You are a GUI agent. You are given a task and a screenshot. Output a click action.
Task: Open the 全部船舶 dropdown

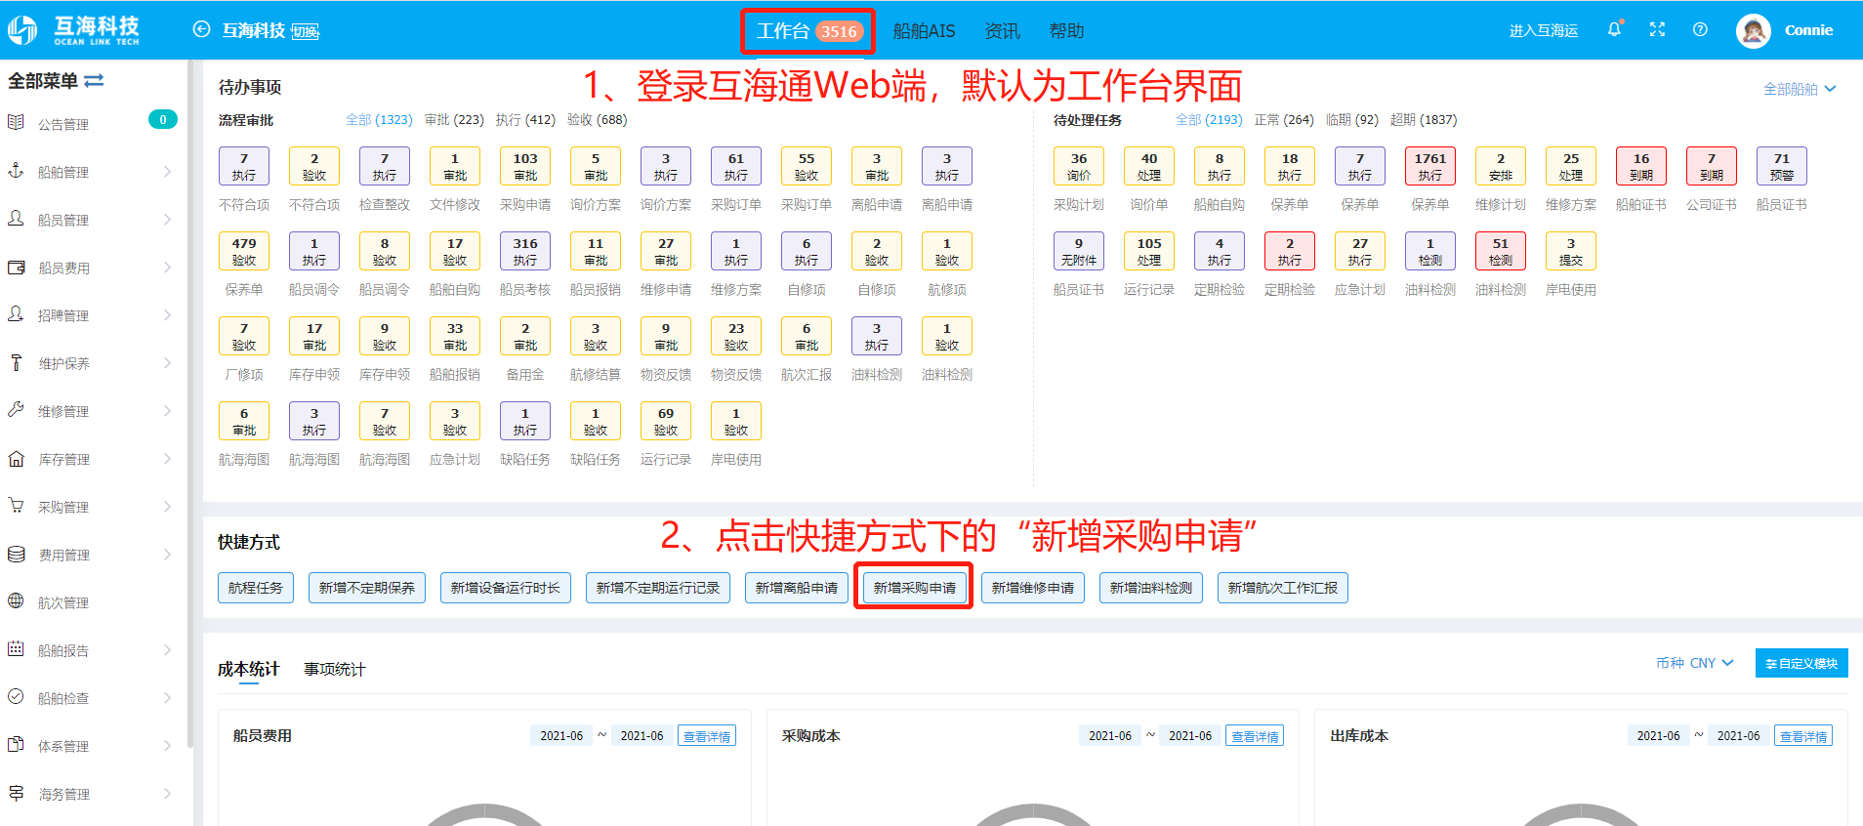tap(1800, 89)
